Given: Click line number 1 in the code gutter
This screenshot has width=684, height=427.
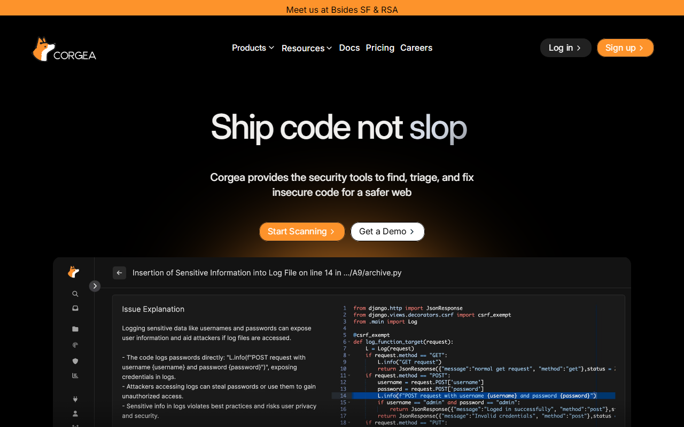Looking at the screenshot, I should 345,308.
